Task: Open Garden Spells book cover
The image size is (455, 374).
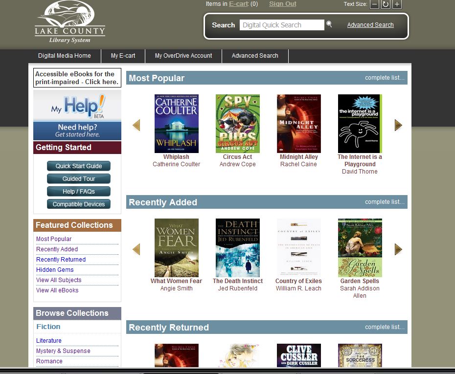Action: [x=360, y=248]
